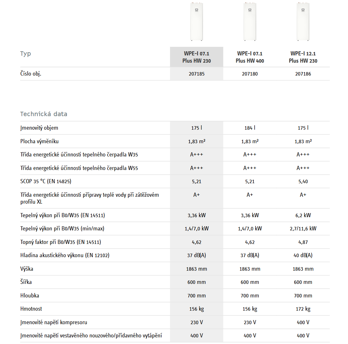Image resolution: width=348 pixels, height=344 pixels.
Task: Click the 6,2 kW heat output value
Action: 303,215
